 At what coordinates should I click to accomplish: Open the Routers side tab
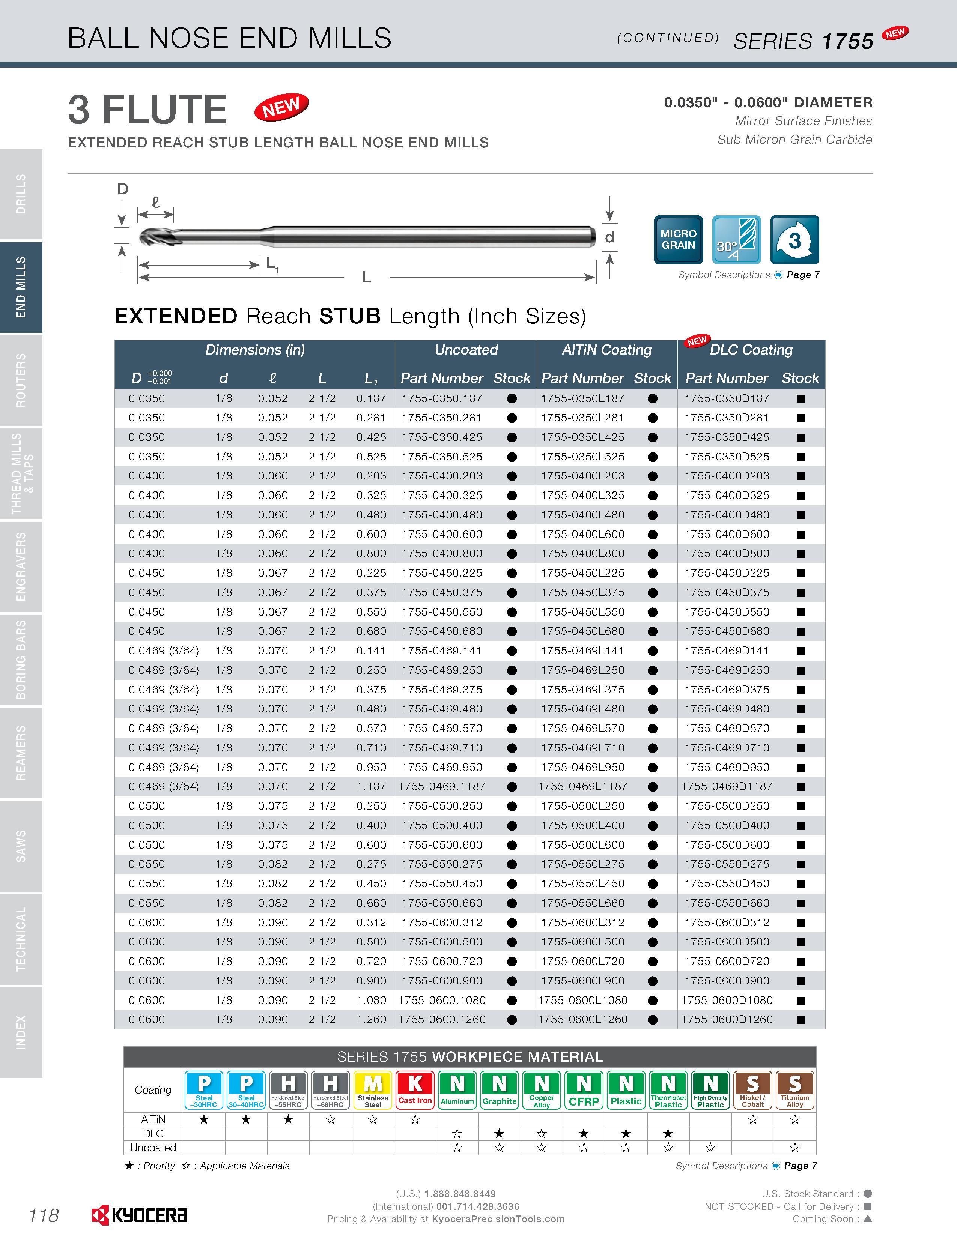tap(21, 380)
